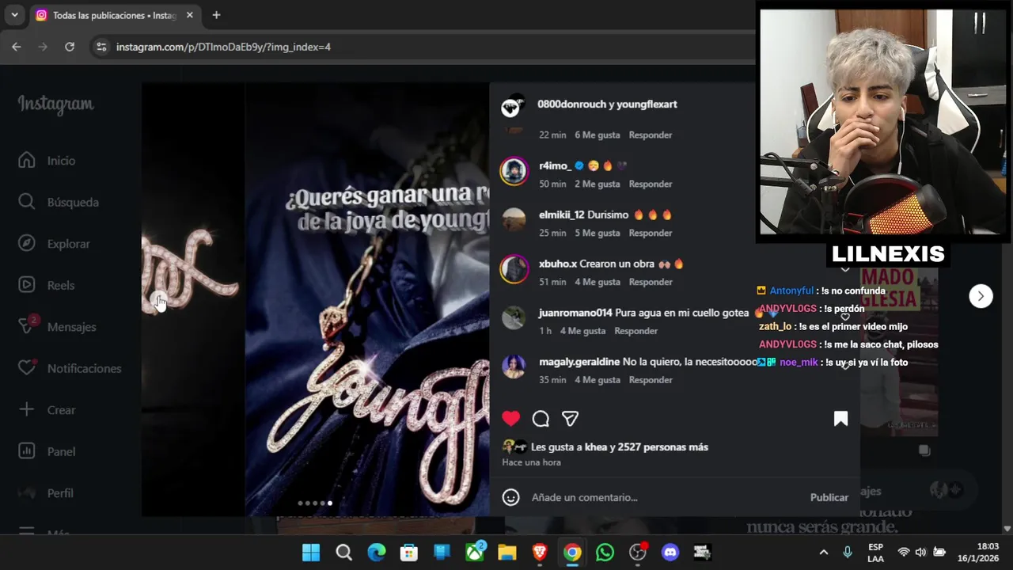Open WhatsApp from taskbar
Screen dimensions: 1013x570
(x=605, y=553)
